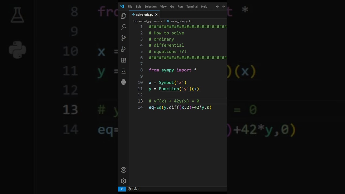Image resolution: width=345 pixels, height=194 pixels.
Task: Click the y = Function('y')(x) line
Action: [174, 89]
